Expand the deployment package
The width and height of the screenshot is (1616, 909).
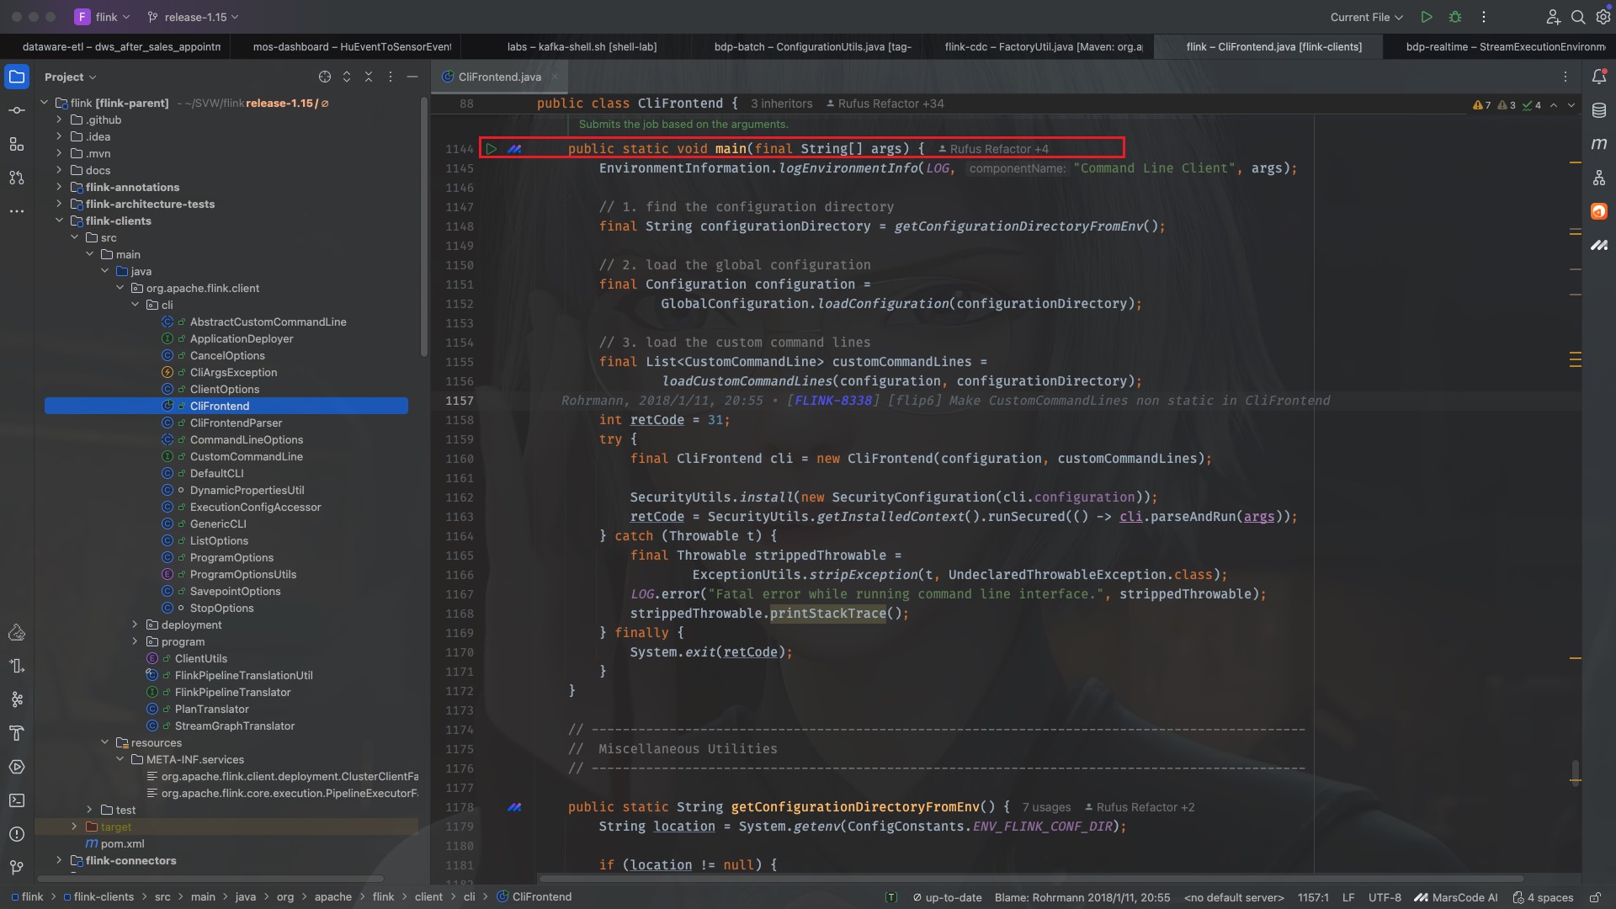tap(135, 625)
